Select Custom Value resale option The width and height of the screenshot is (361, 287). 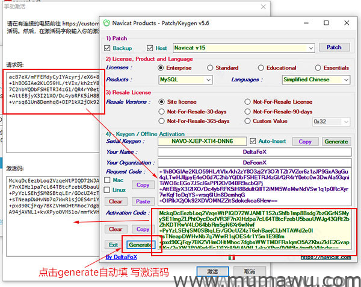pos(247,121)
